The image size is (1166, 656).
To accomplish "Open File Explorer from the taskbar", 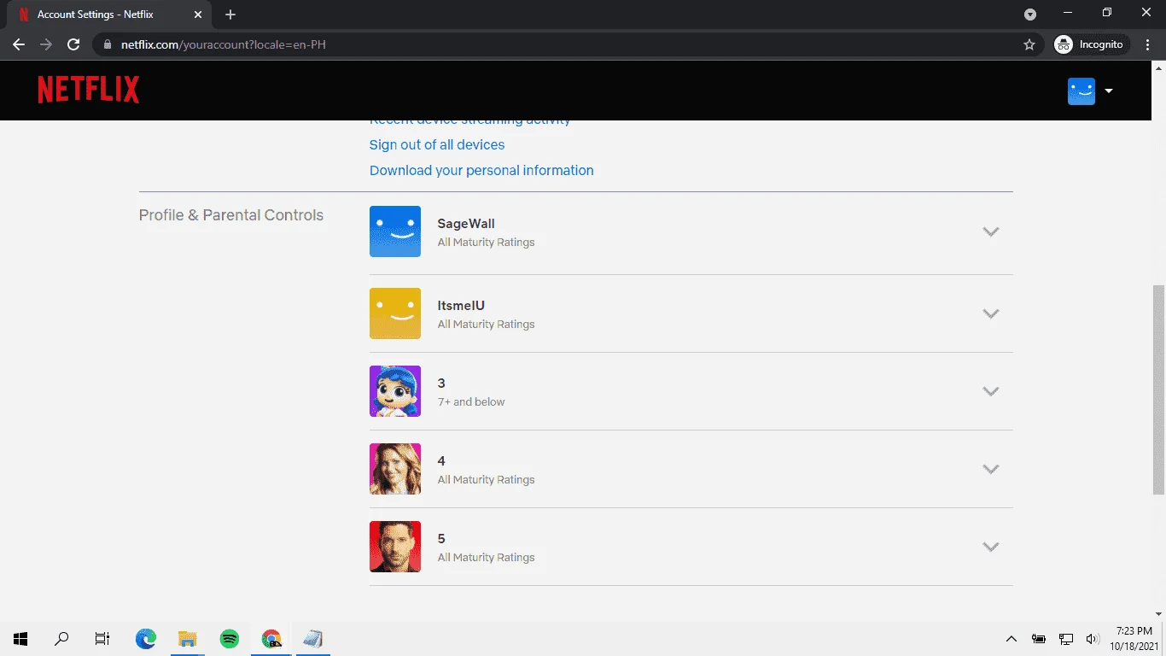I will point(188,638).
